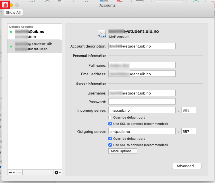Click the Outgoing server smtp.uib.no field
This screenshot has width=215, height=183.
click(x=142, y=131)
